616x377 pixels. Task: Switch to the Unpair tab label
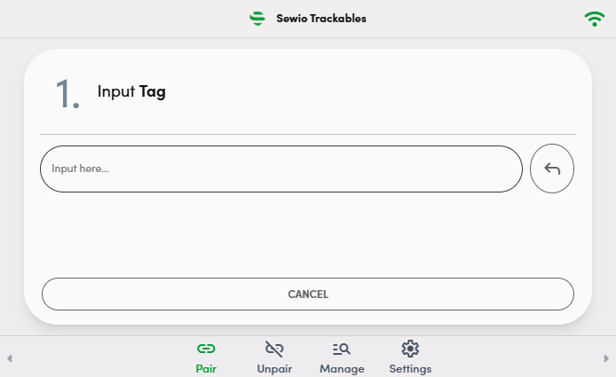(274, 369)
